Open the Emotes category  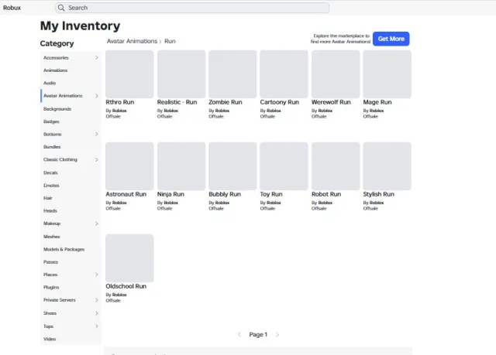pos(51,186)
